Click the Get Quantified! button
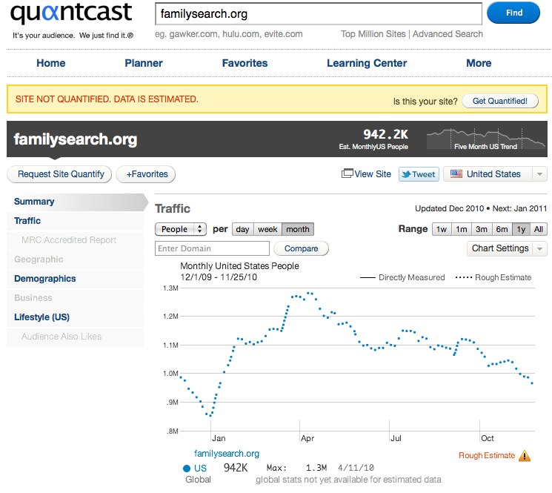The width and height of the screenshot is (552, 493). [x=500, y=101]
